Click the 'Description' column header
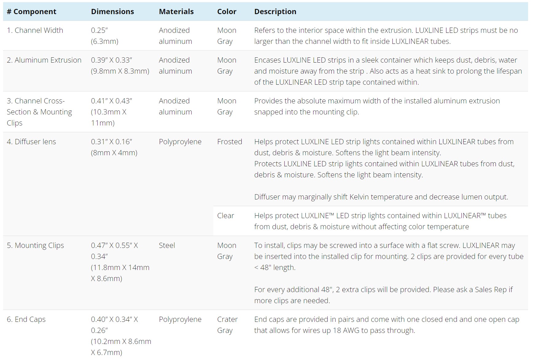The width and height of the screenshot is (533, 359). tap(275, 12)
